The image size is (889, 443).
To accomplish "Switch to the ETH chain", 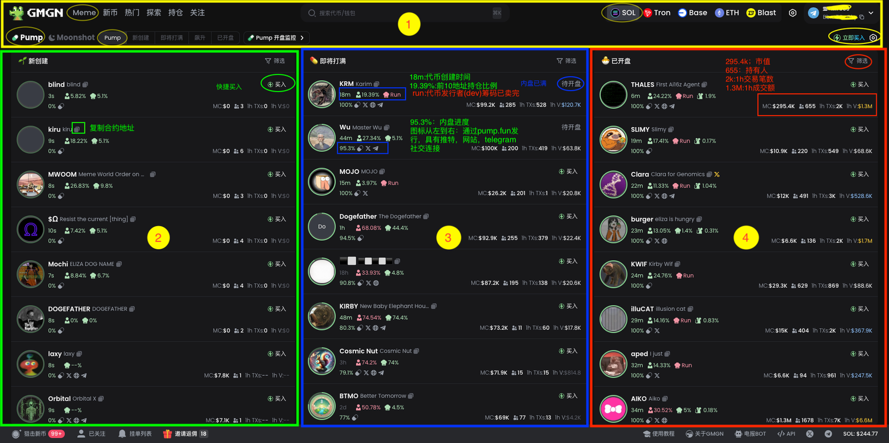I will [x=727, y=13].
